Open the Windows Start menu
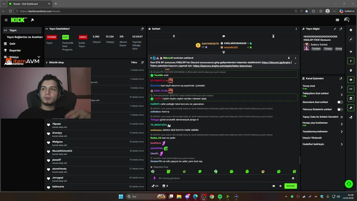 coord(121,197)
